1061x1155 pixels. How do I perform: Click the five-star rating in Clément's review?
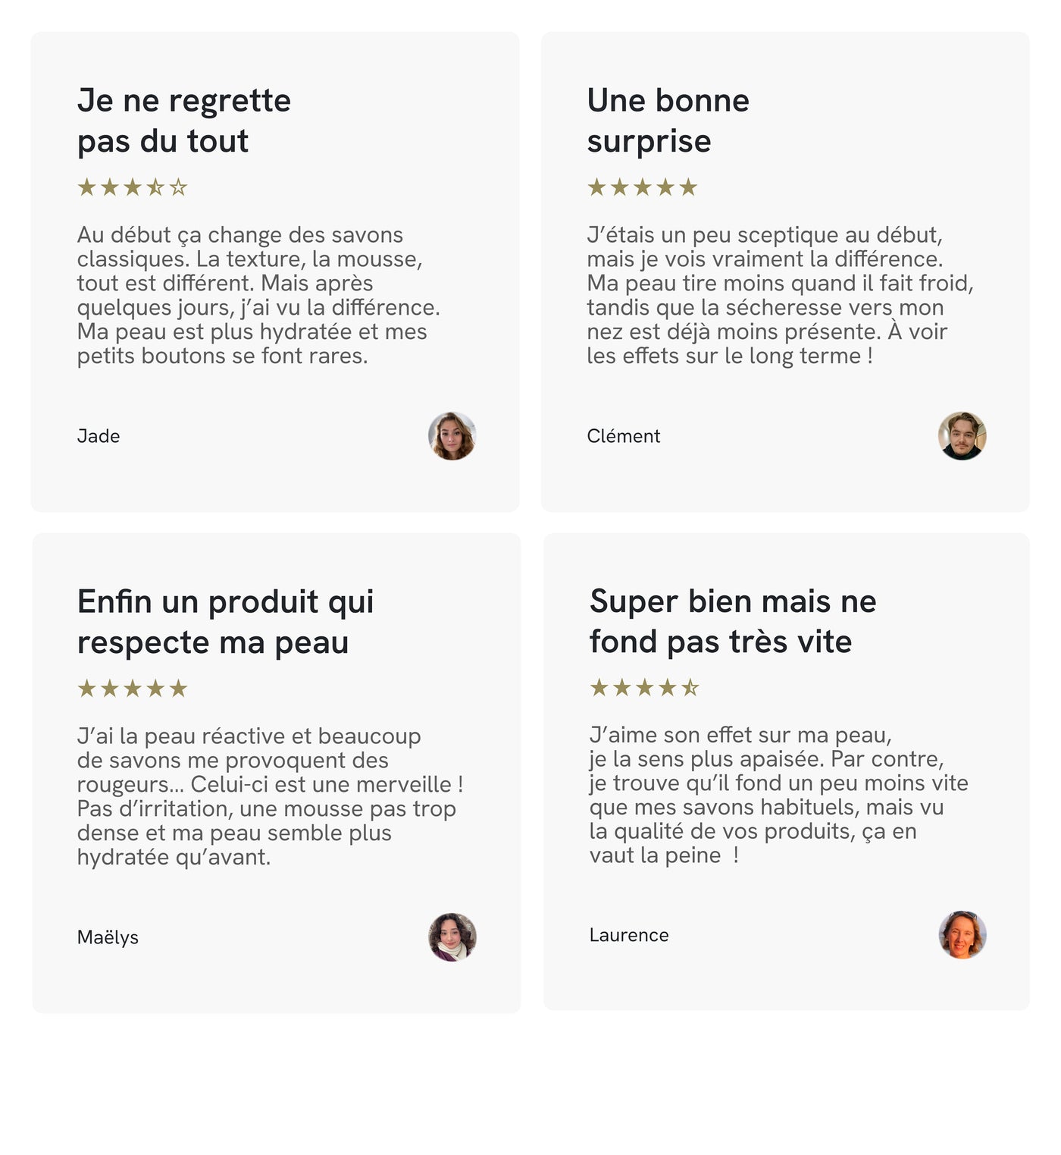[642, 187]
